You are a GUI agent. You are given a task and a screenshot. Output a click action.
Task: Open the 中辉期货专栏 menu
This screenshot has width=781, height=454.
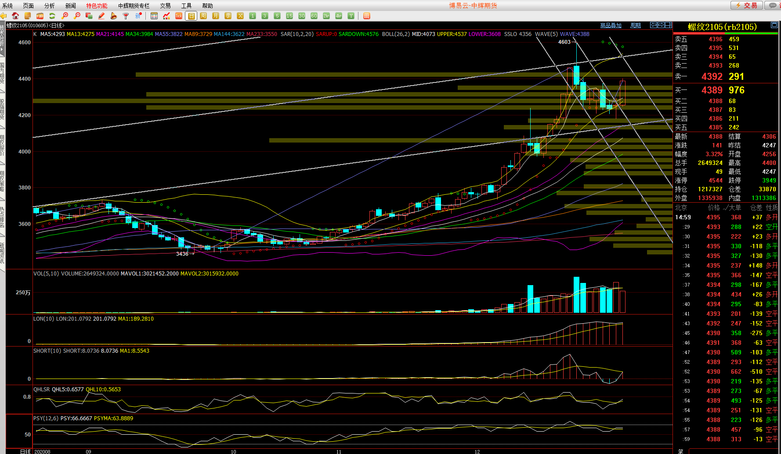pyautogui.click(x=134, y=6)
